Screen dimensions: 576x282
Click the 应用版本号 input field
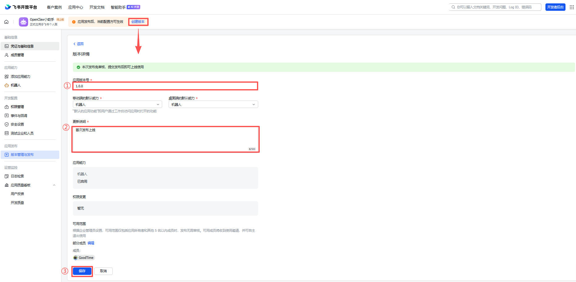(165, 86)
